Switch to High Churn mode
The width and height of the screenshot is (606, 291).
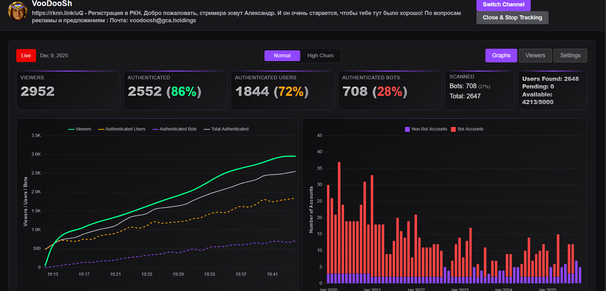320,56
